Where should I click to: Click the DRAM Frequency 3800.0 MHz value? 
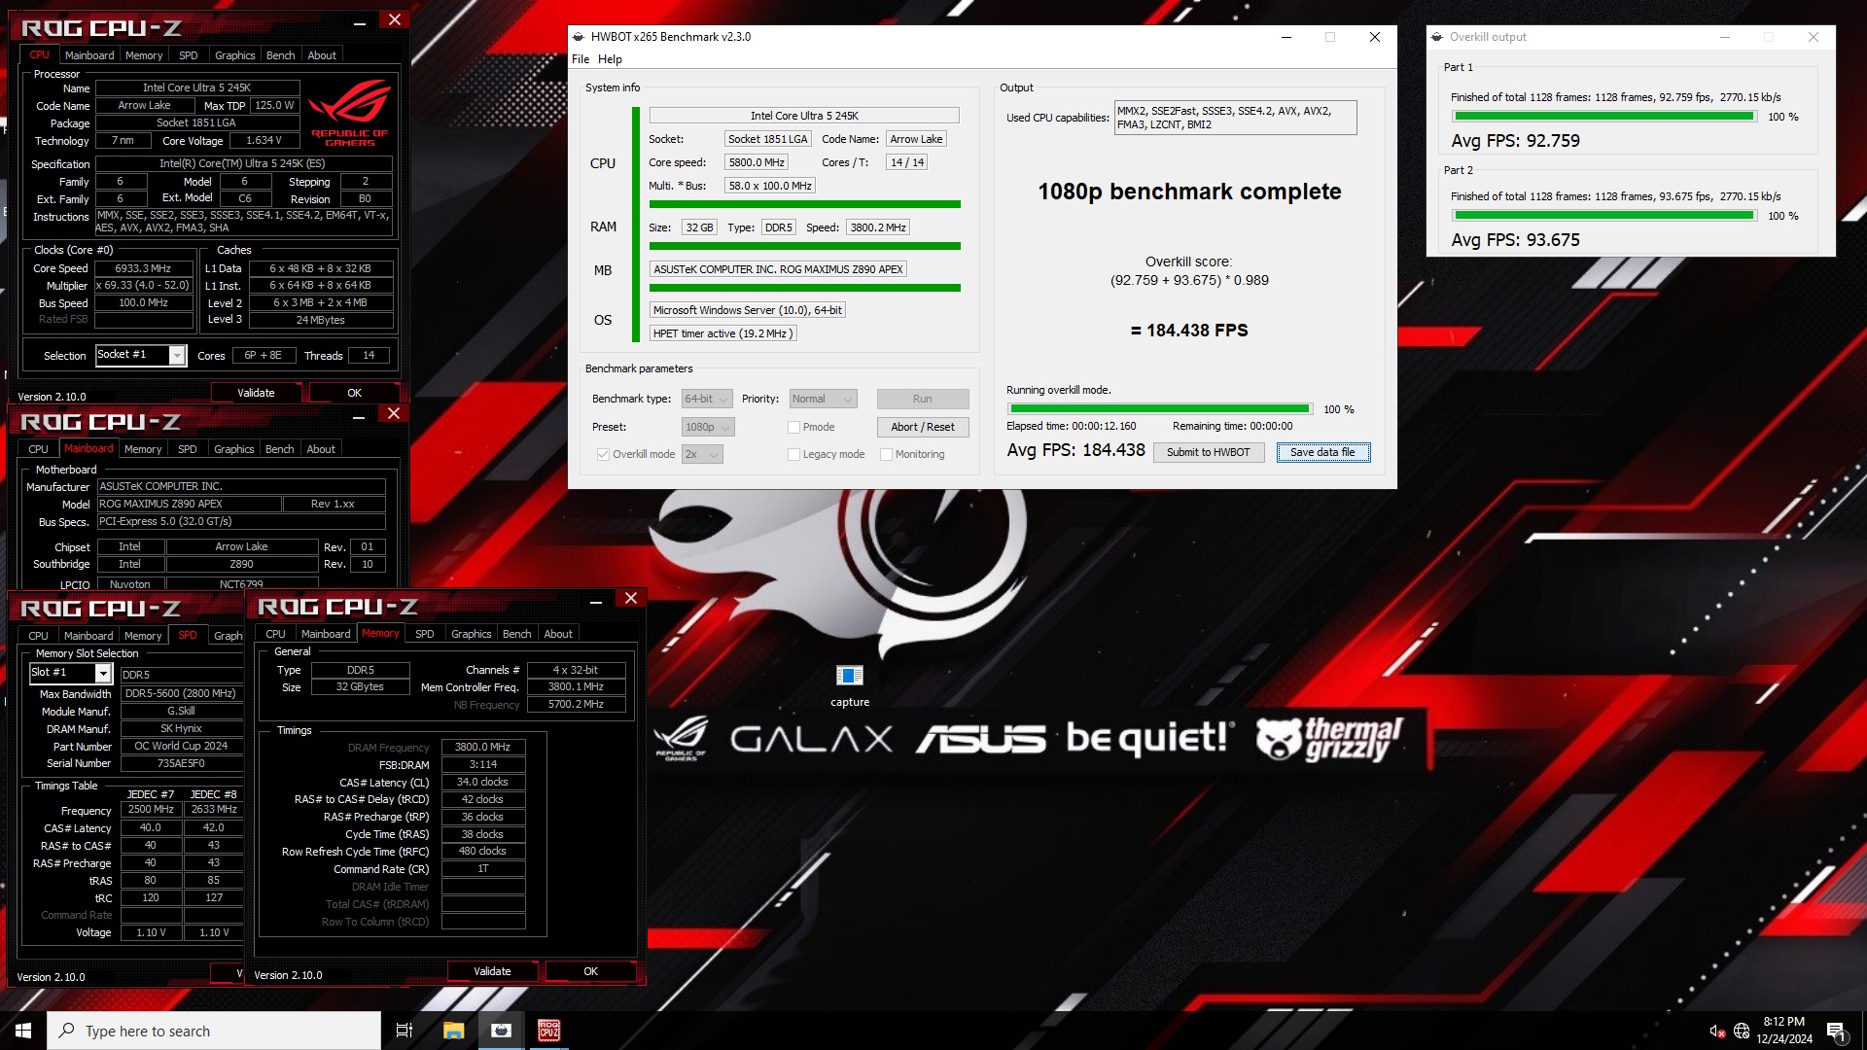point(482,747)
